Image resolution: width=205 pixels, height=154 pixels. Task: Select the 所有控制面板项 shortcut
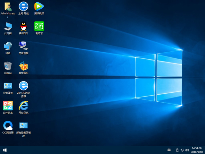click(x=23, y=125)
